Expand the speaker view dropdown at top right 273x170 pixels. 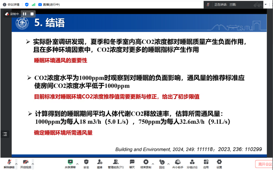pos(265,5)
